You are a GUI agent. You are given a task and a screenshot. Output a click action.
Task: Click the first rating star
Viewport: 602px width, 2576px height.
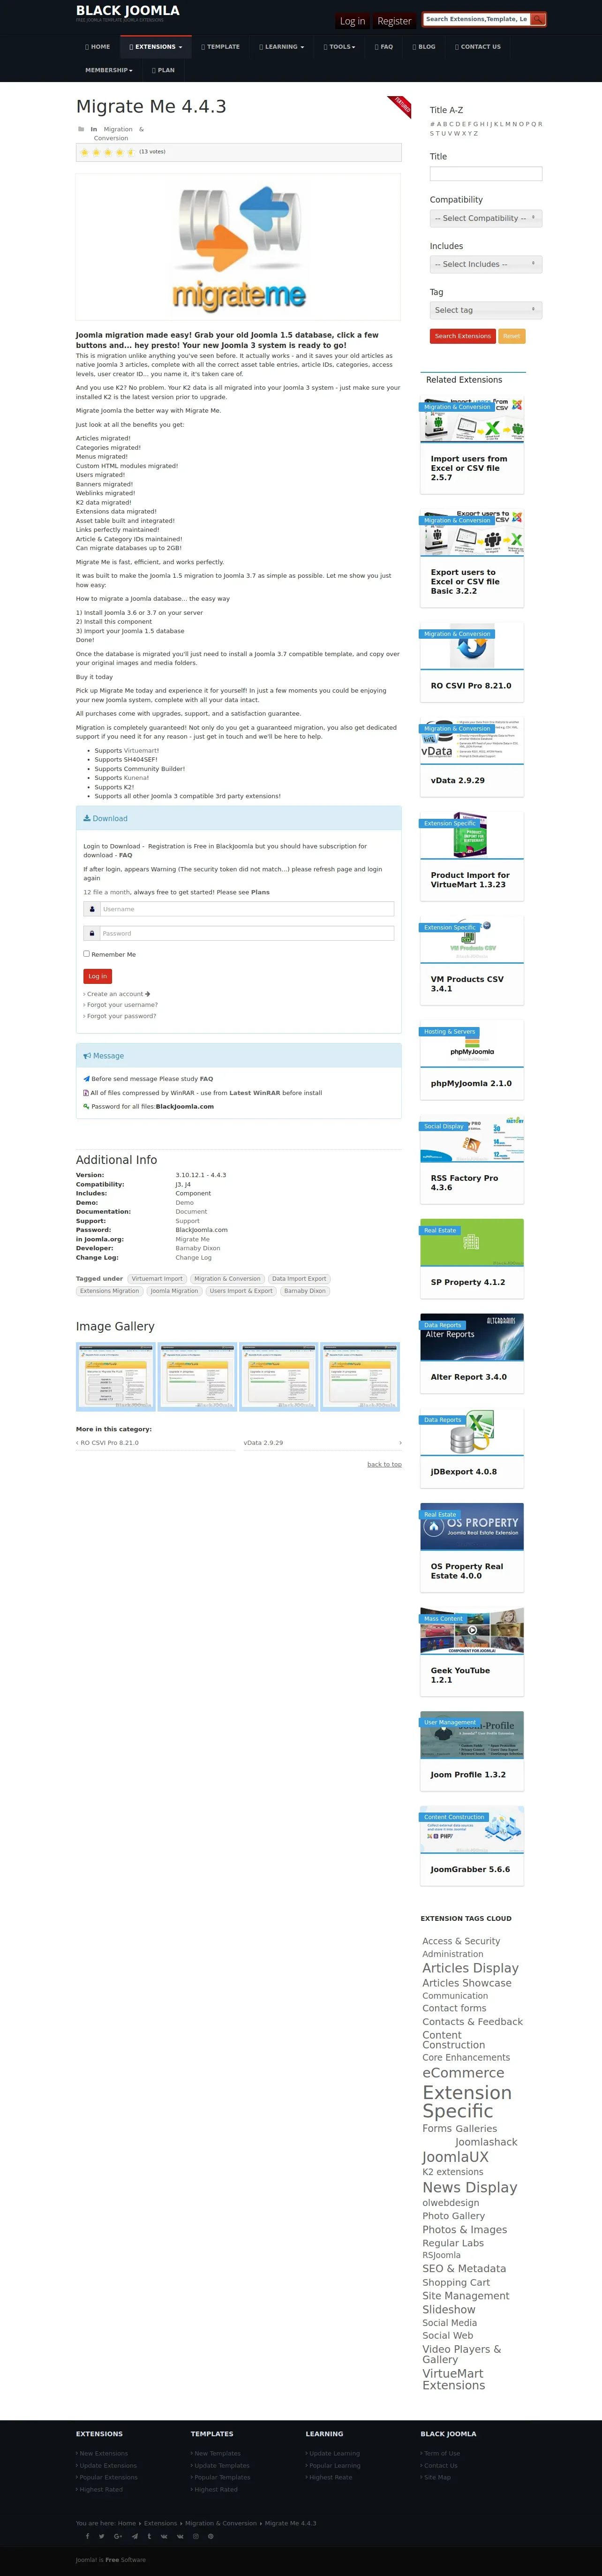84,152
